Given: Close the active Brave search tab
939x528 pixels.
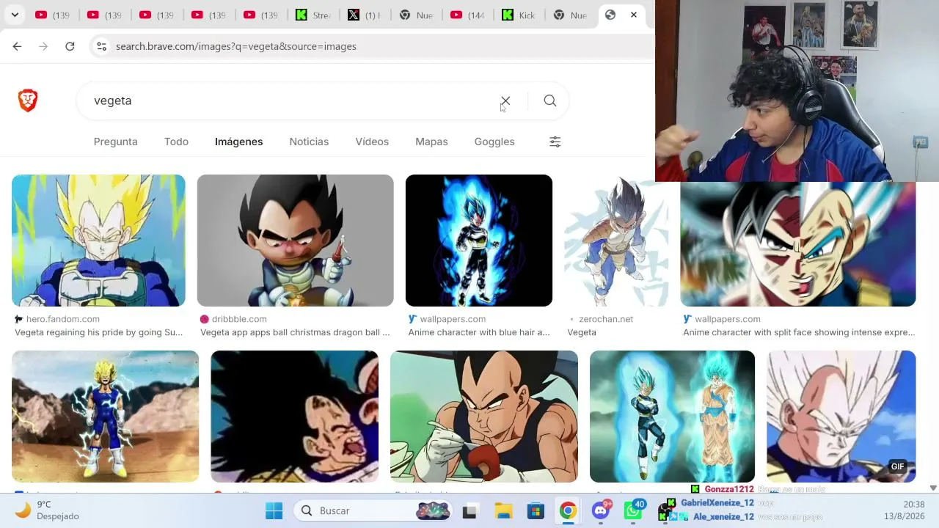Looking at the screenshot, I should coord(634,15).
